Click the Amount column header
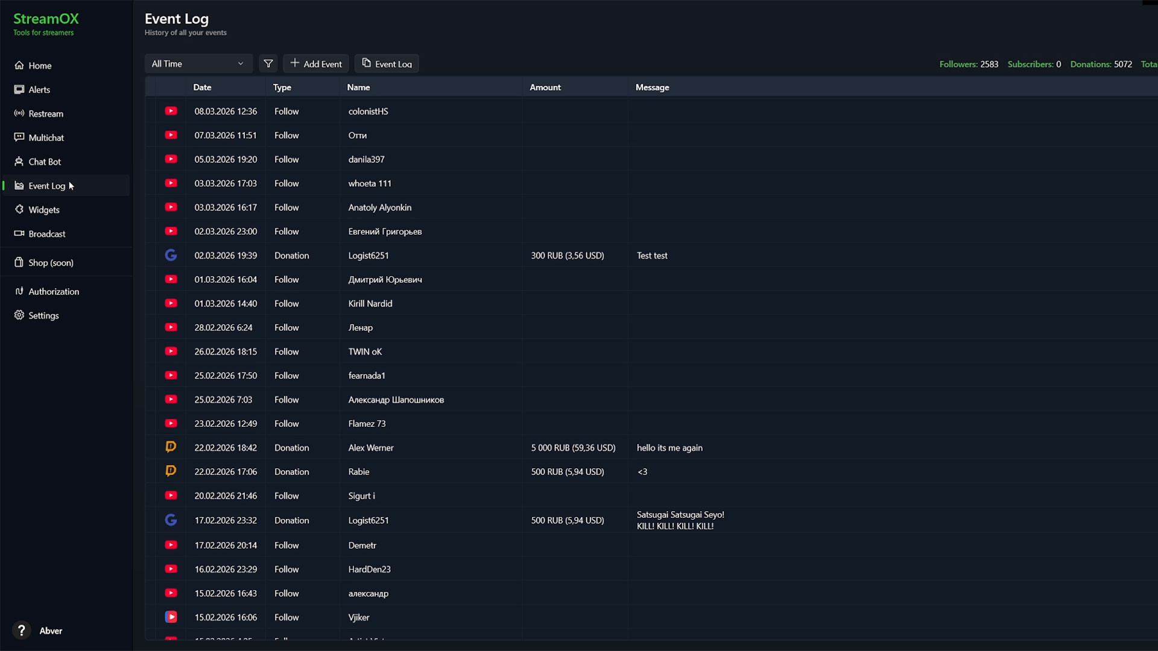This screenshot has width=1158, height=651. click(x=545, y=87)
